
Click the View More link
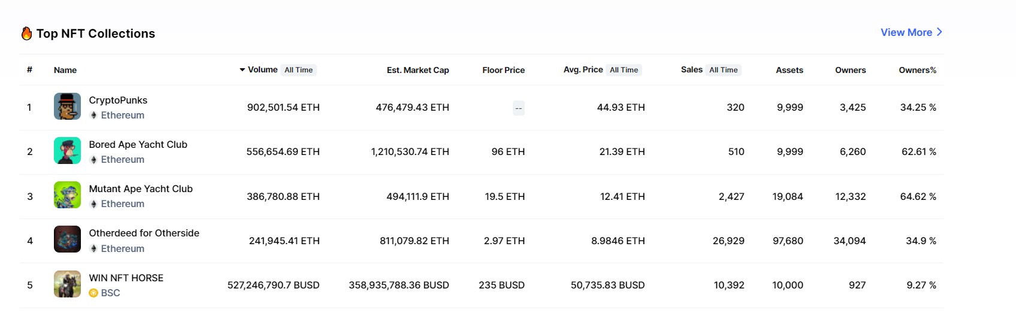(911, 32)
